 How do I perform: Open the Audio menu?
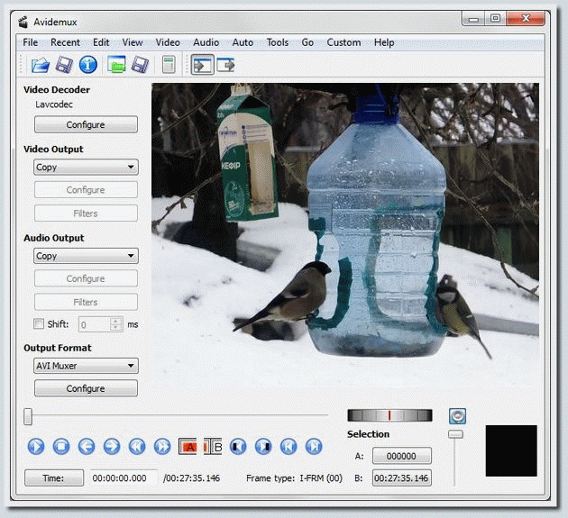point(206,42)
